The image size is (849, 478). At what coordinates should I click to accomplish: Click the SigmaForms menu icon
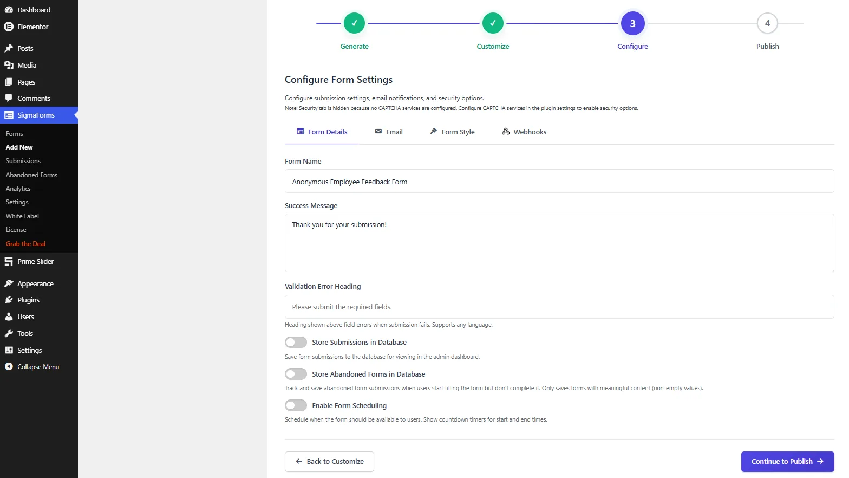tap(9, 115)
